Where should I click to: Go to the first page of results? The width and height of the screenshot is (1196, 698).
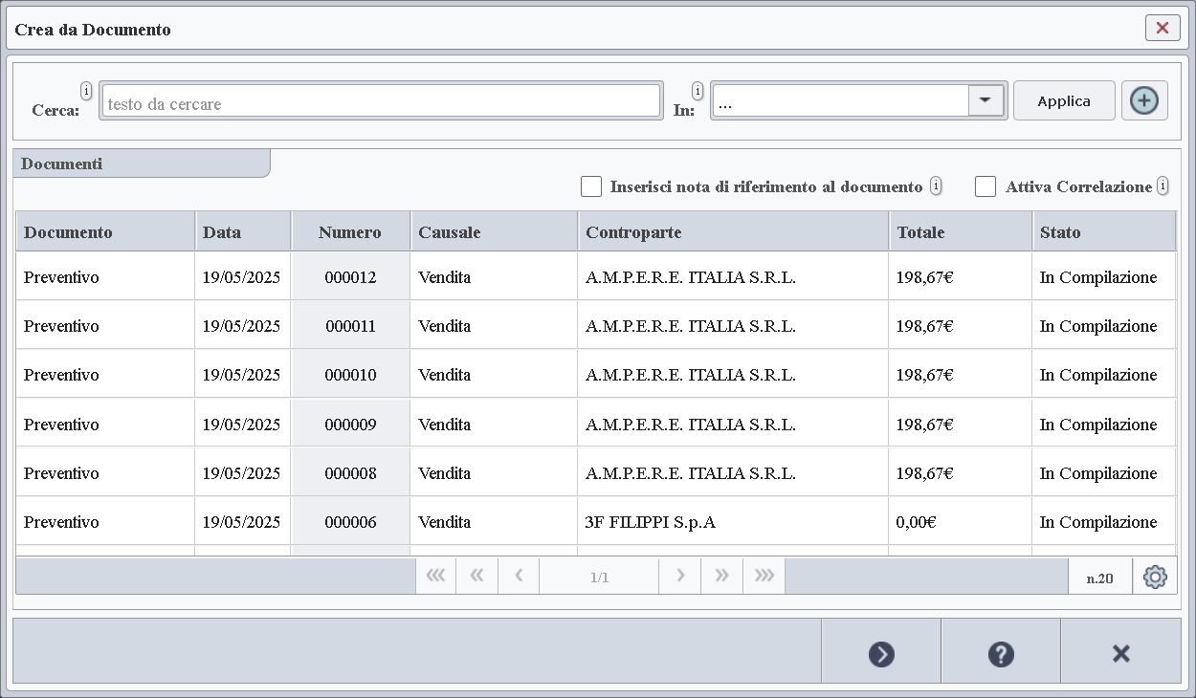(x=435, y=576)
